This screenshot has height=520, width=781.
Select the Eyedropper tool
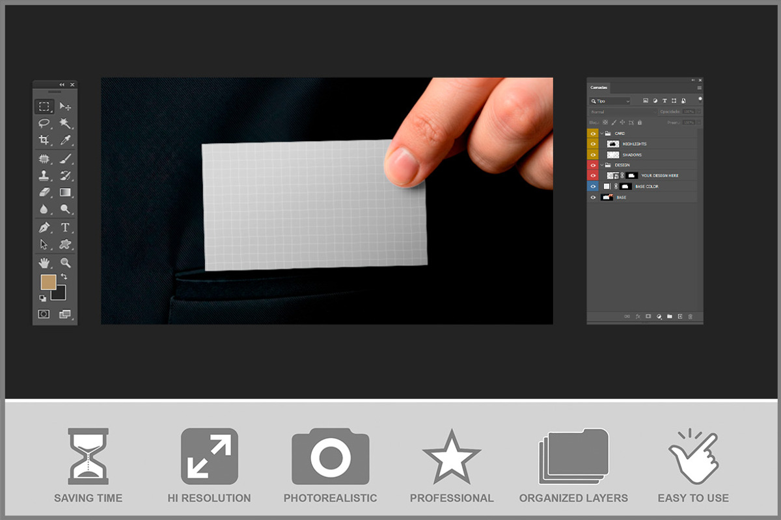(x=65, y=140)
